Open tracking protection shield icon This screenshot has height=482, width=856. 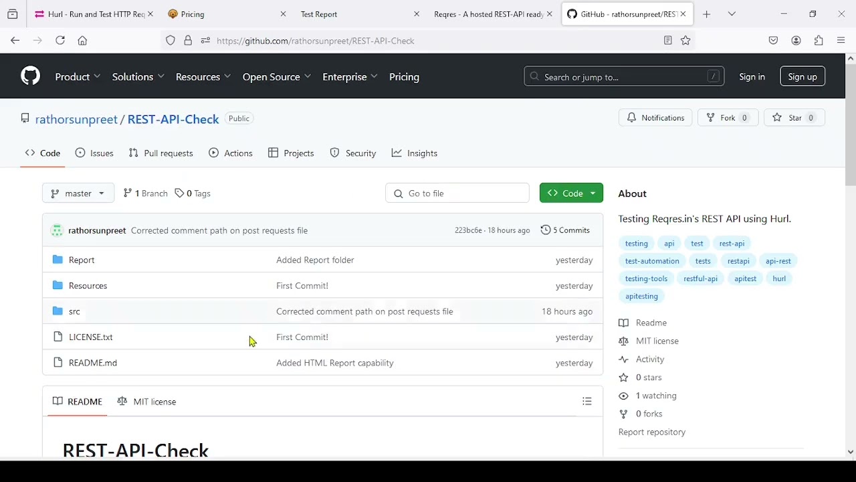coord(171,41)
